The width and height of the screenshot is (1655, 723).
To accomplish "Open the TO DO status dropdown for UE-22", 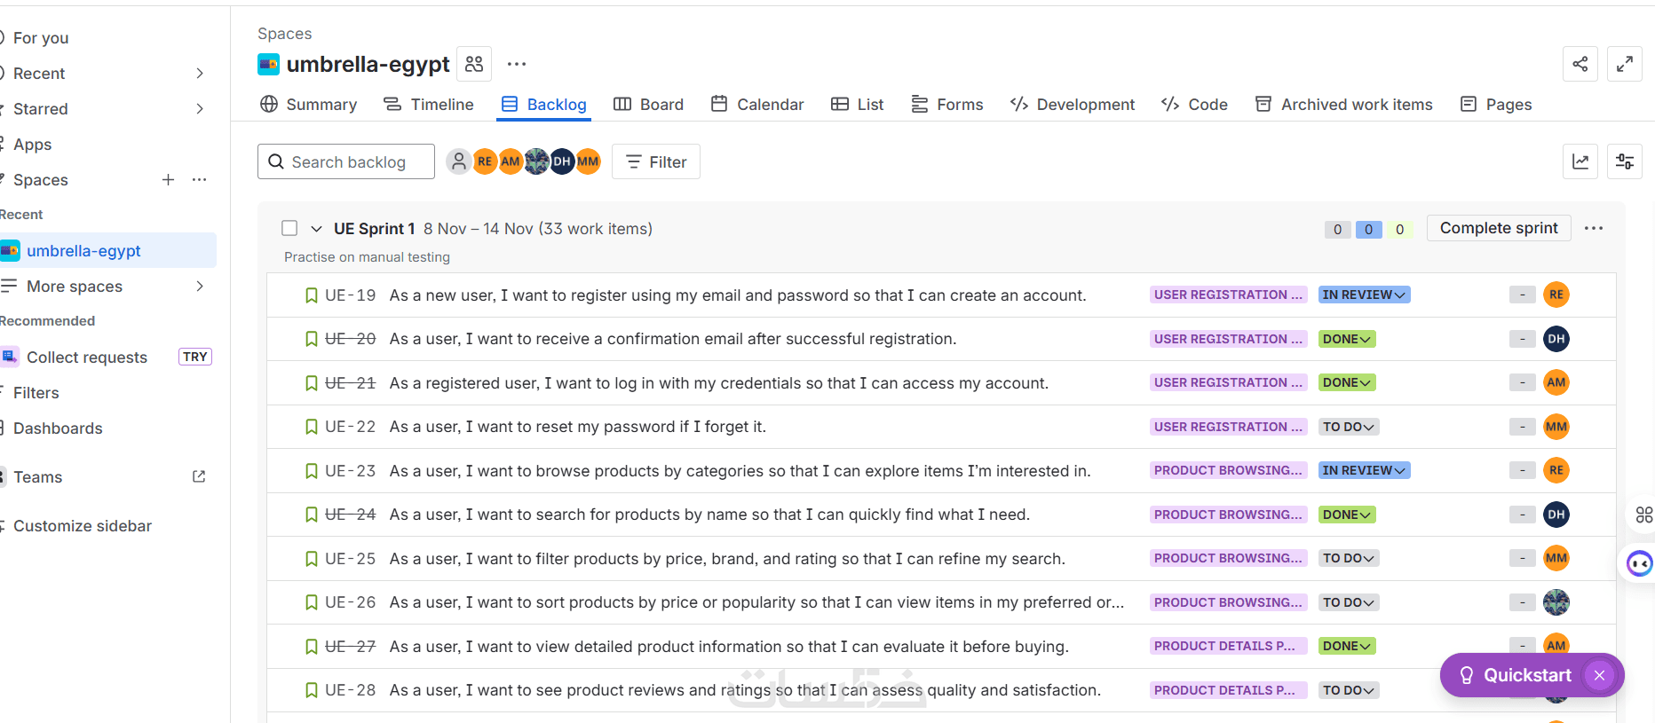I will click(1348, 427).
